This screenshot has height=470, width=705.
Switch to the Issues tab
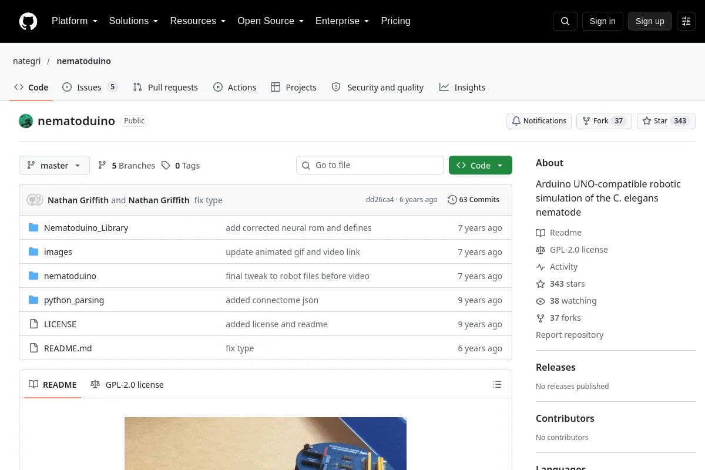[90, 88]
